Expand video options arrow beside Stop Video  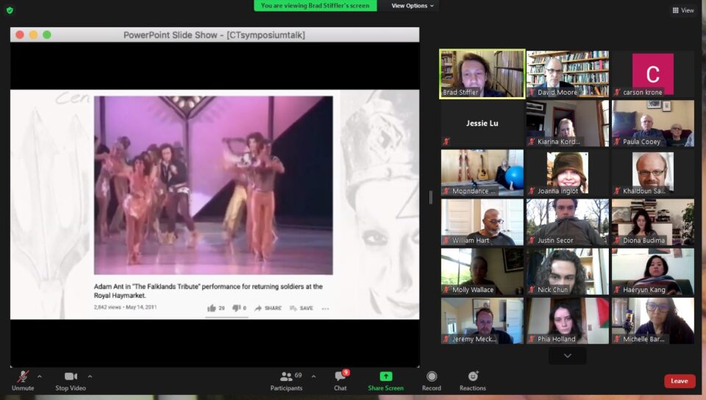coord(90,376)
